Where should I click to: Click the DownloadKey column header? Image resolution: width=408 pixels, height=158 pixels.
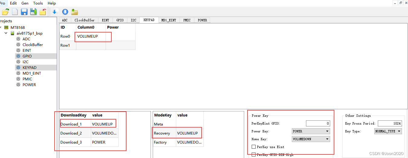tap(75, 115)
